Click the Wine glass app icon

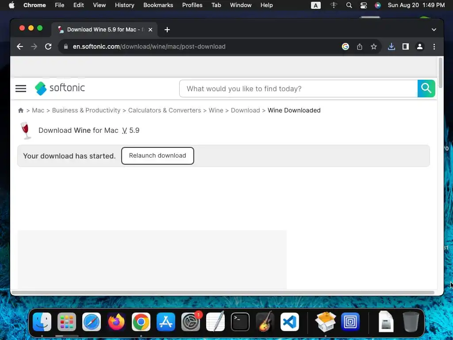click(x=25, y=131)
